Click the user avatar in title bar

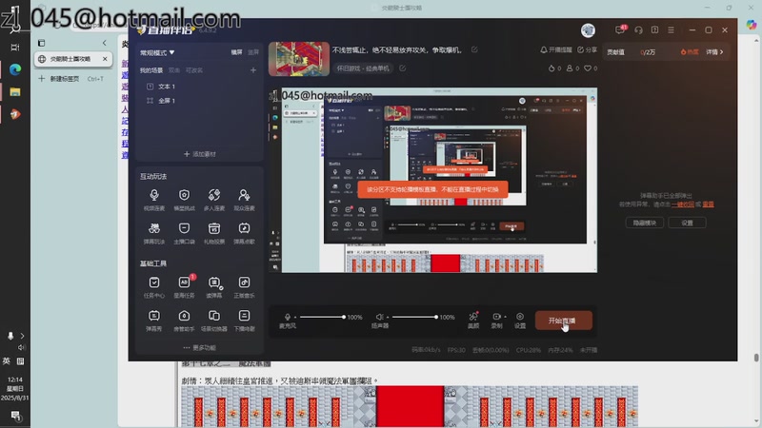[x=588, y=30]
